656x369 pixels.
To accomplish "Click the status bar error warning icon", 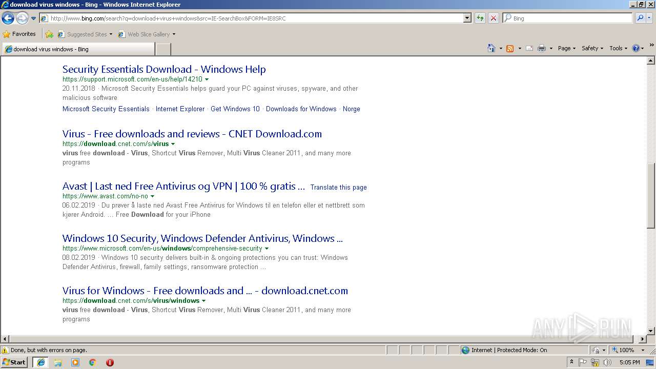I will pyautogui.click(x=5, y=350).
